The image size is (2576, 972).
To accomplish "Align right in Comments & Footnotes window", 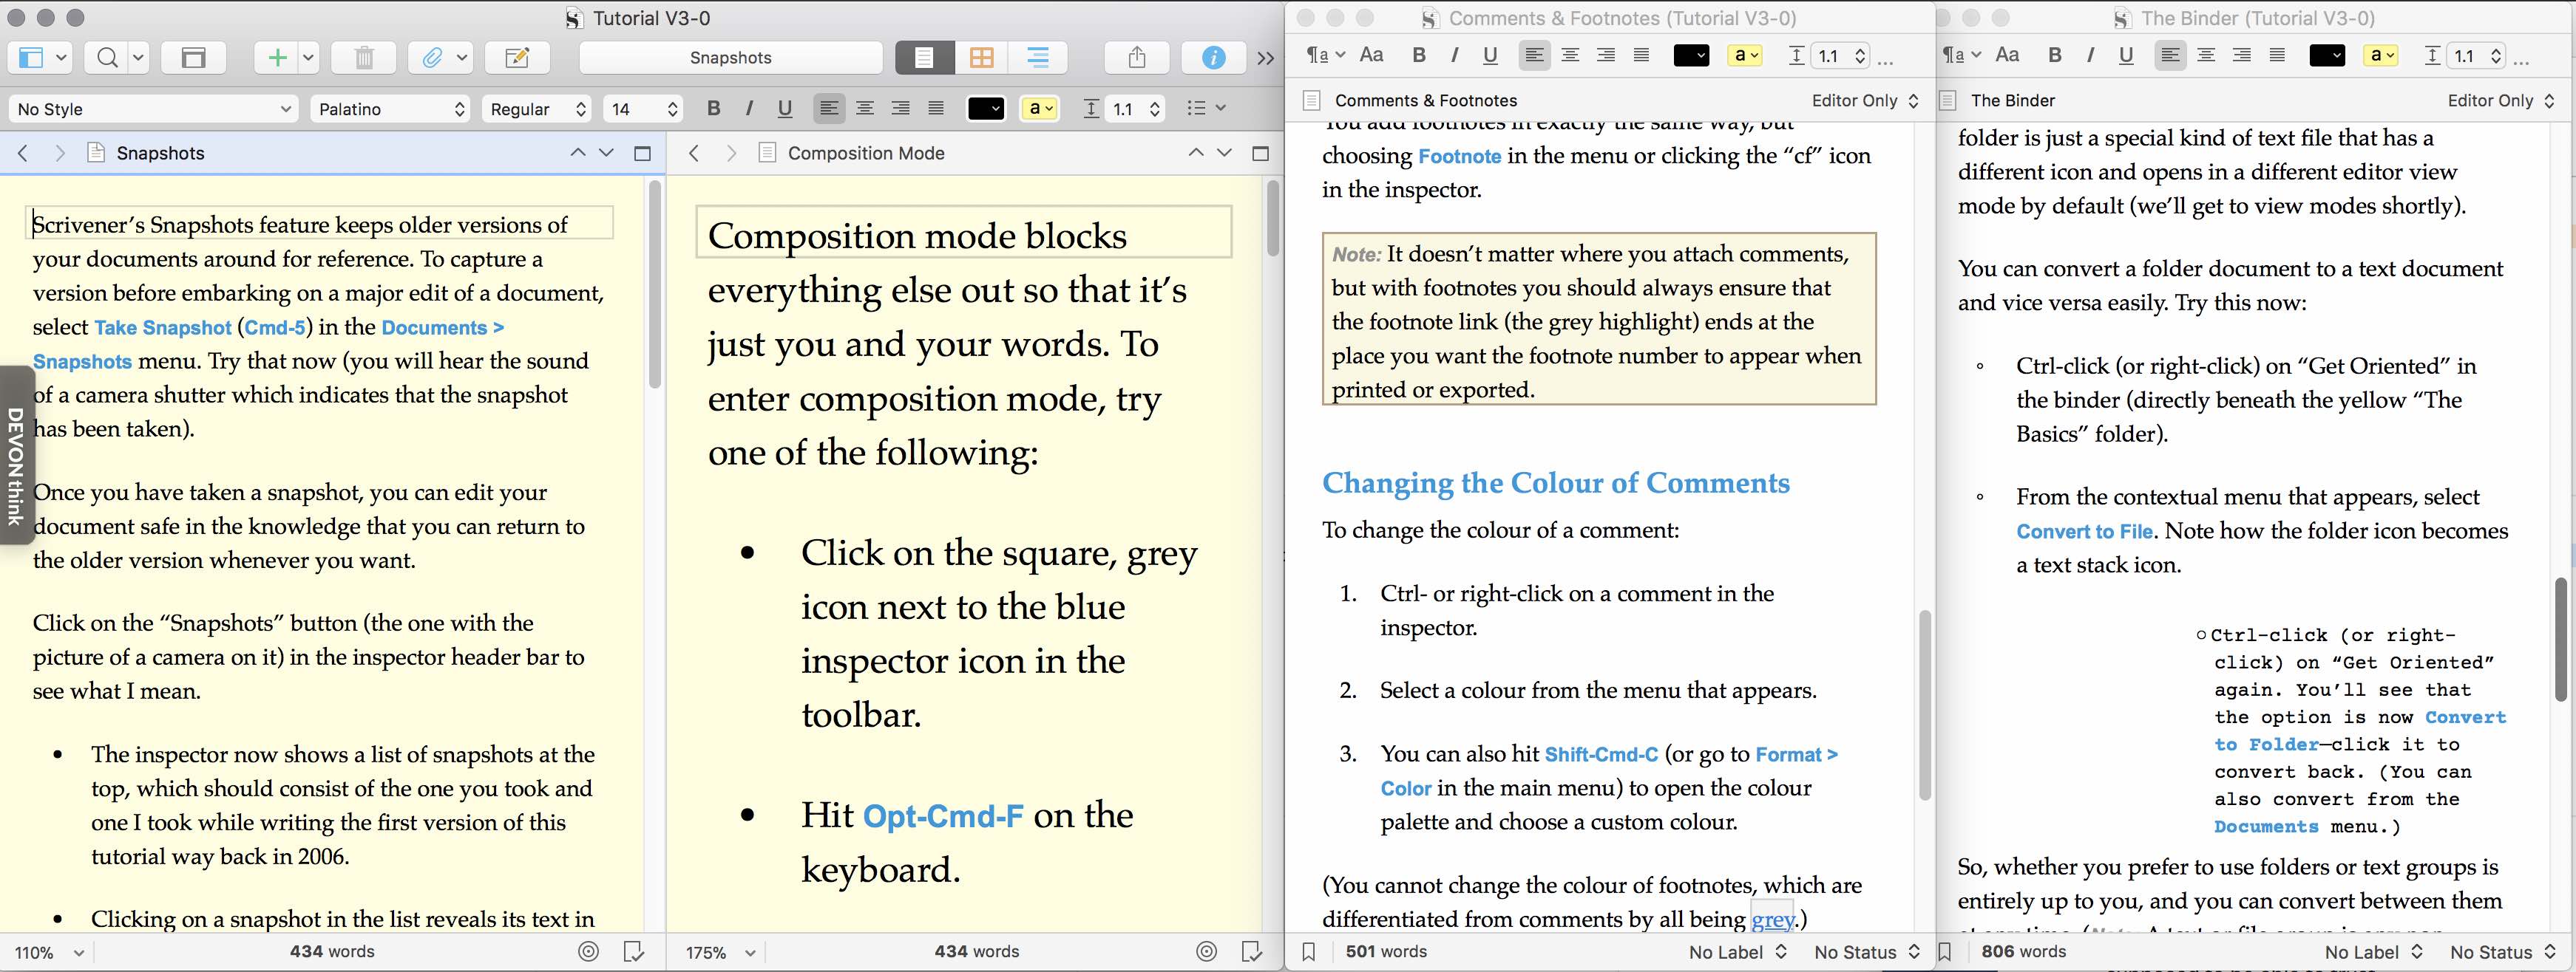I will (x=1606, y=55).
